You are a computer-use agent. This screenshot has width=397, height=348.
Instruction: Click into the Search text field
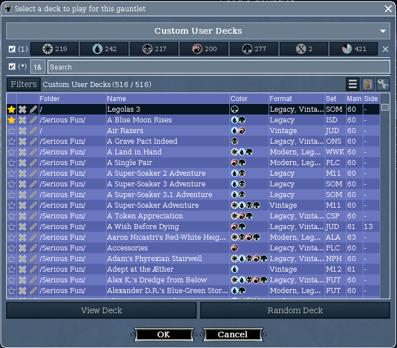click(218, 67)
